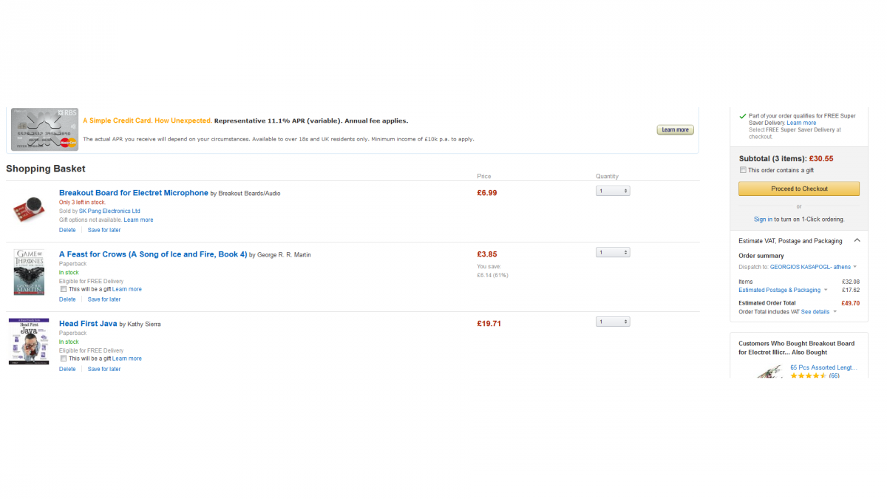Tick gift checkbox for Head First Java
The image size is (887, 499).
click(64, 359)
